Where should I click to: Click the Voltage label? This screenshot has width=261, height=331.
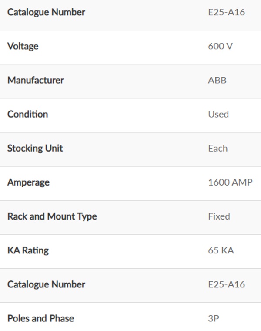click(x=23, y=46)
